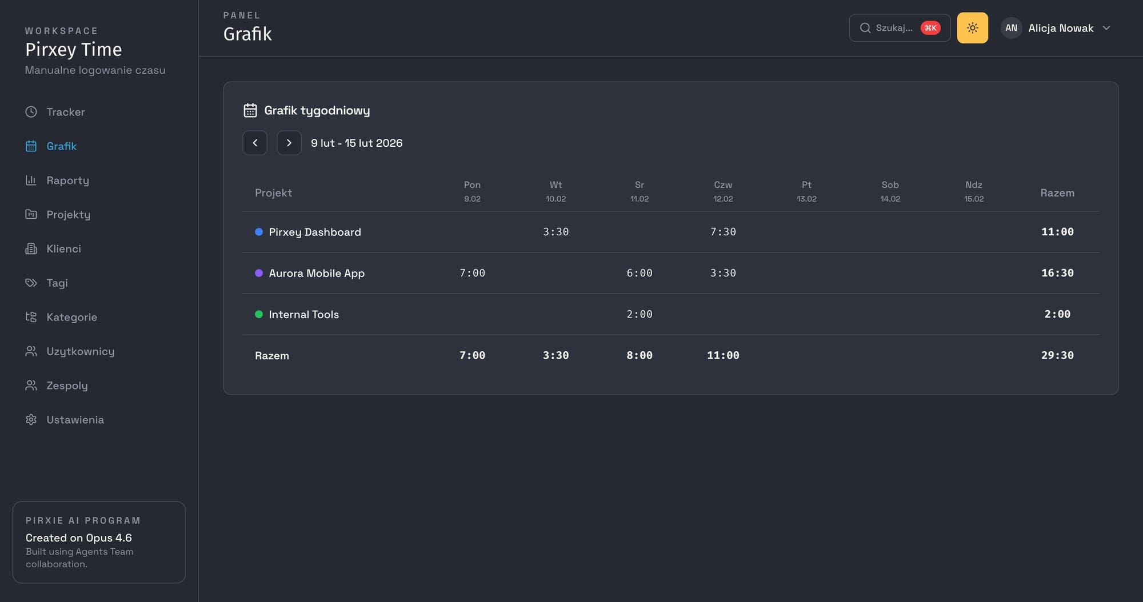Click the date range 9 lut - 15 lut 2026
1143x602 pixels.
coord(357,143)
